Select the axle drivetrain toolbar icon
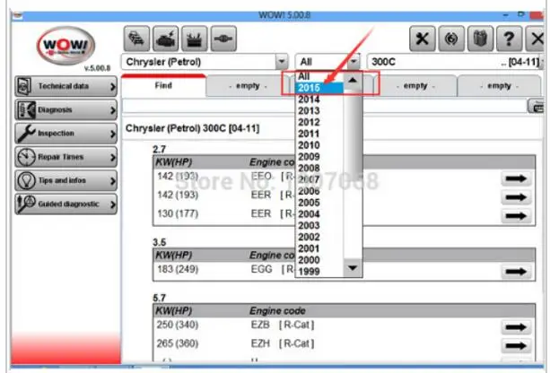 click(x=223, y=39)
